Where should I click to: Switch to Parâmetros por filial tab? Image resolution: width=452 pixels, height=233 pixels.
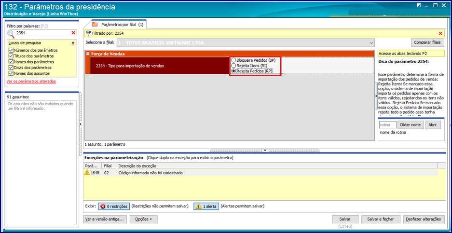pyautogui.click(x=119, y=25)
